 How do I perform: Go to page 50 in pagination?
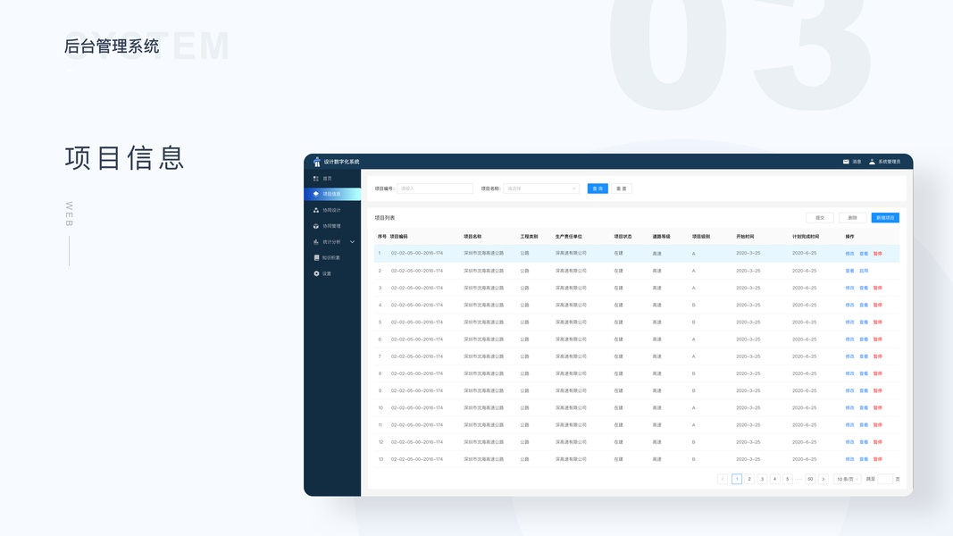coord(810,479)
